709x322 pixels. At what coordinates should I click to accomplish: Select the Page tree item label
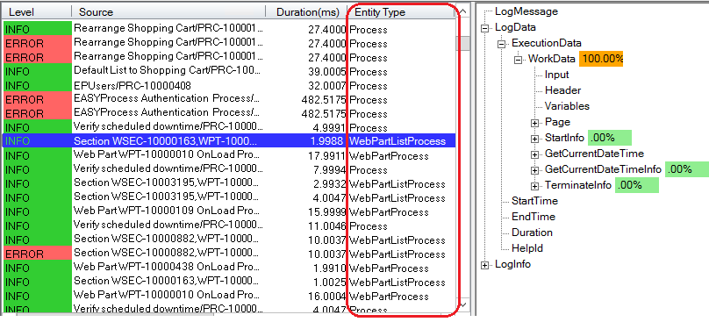click(557, 122)
